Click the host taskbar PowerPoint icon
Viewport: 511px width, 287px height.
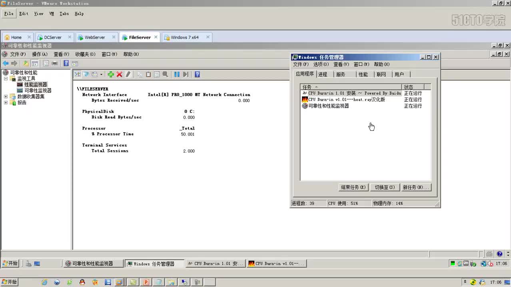[x=146, y=282]
